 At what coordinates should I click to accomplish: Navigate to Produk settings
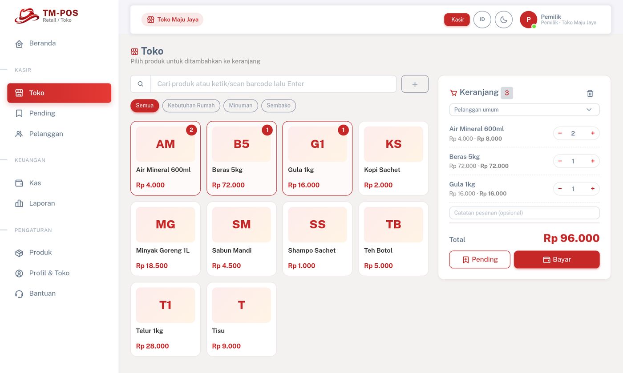[x=59, y=253]
